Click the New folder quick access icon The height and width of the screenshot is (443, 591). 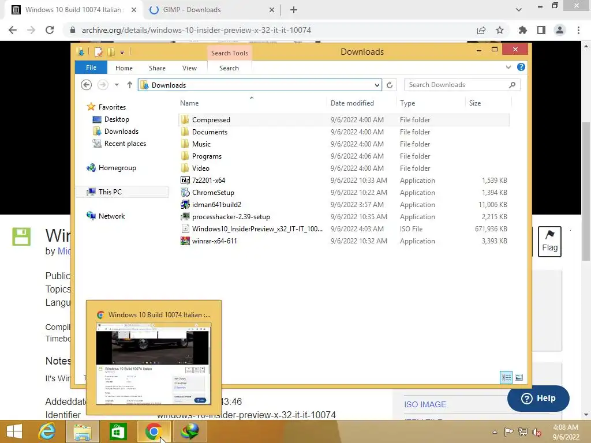point(111,52)
